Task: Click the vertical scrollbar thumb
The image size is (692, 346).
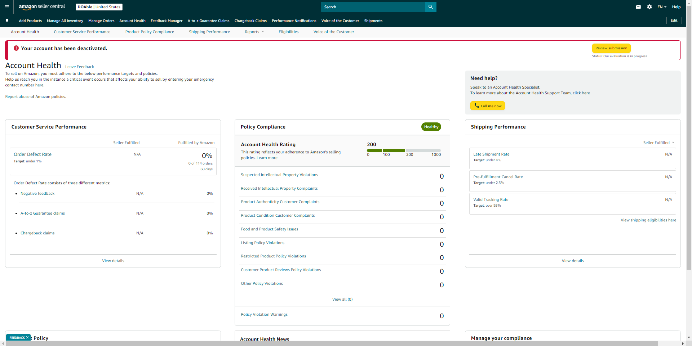Action: [689, 138]
